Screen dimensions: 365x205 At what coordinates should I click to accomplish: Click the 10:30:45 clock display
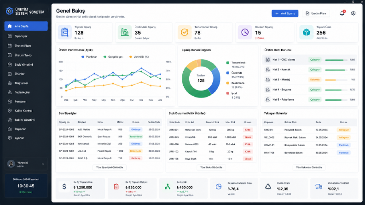pos(26,186)
